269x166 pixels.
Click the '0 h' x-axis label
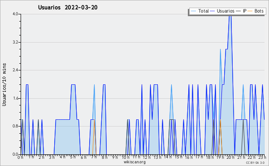click(x=20, y=157)
